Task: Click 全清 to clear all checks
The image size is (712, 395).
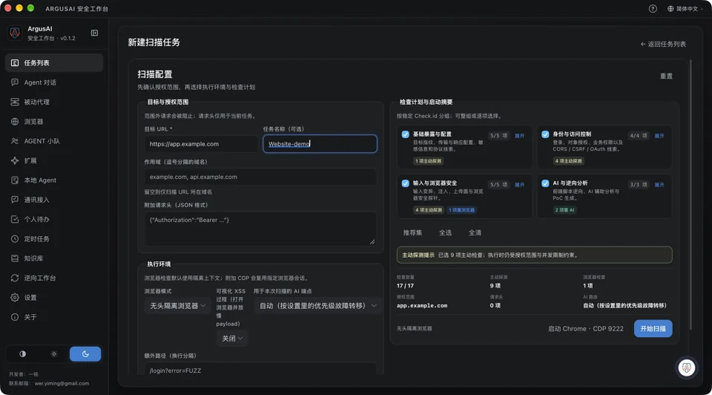Action: [475, 232]
